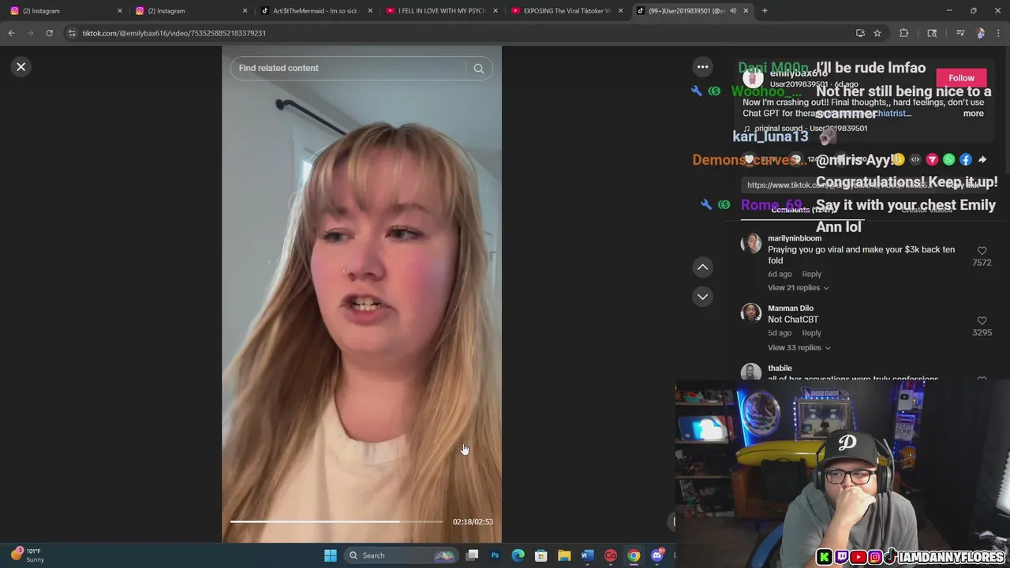Open the Windows Start menu

click(331, 555)
